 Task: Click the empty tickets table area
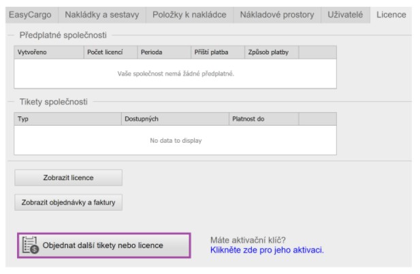click(176, 141)
